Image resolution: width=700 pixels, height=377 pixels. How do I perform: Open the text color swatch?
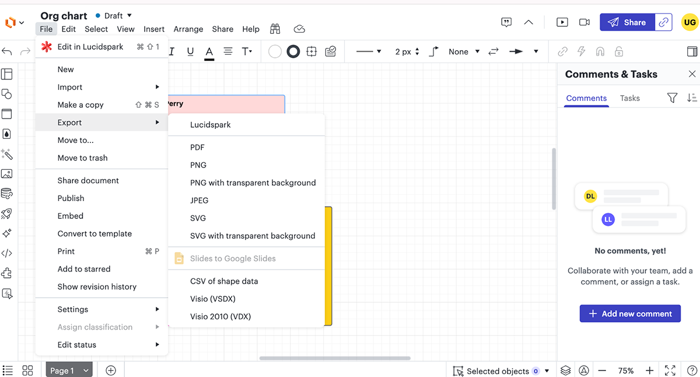(209, 52)
